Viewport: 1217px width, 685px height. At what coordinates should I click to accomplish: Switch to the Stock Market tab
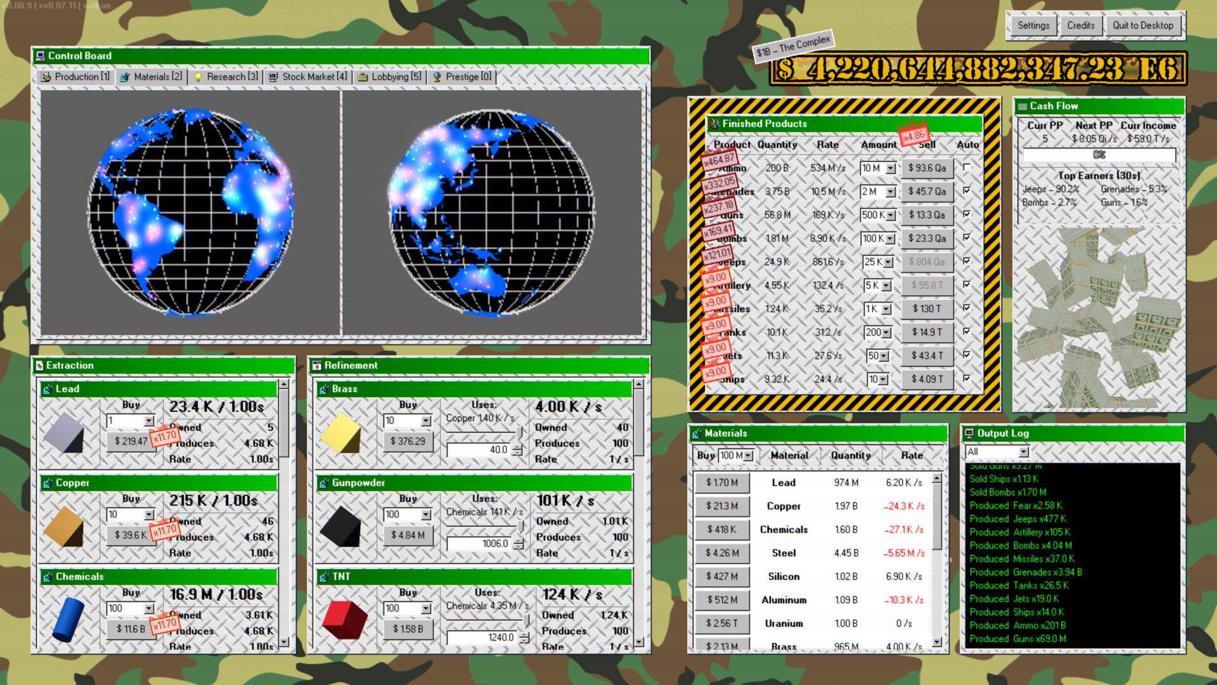(308, 76)
